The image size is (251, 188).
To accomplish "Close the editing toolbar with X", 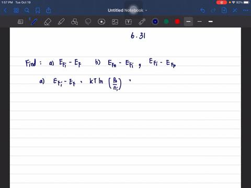I will coord(235,10).
